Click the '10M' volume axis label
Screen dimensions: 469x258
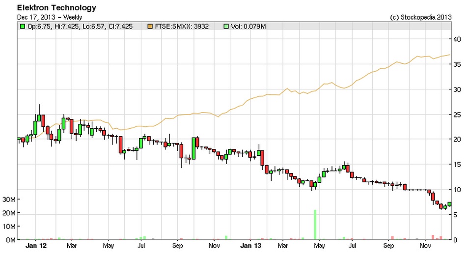pos(9,227)
